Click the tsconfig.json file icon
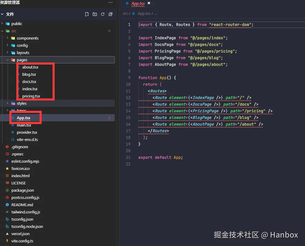Image resolution: width=305 pixels, height=246 pixels. (7, 219)
